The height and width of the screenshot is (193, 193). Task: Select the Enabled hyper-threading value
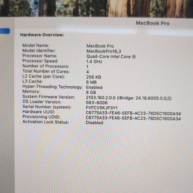tap(94, 87)
